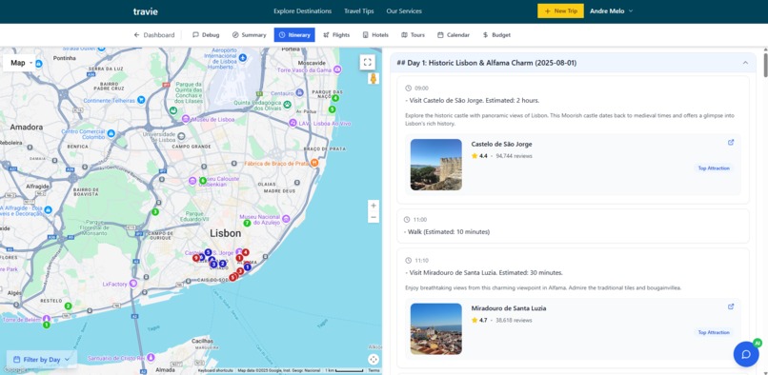This screenshot has height=375, width=768.
Task: Click Fábrica de Braço de Prata marker
Action: click(313, 163)
